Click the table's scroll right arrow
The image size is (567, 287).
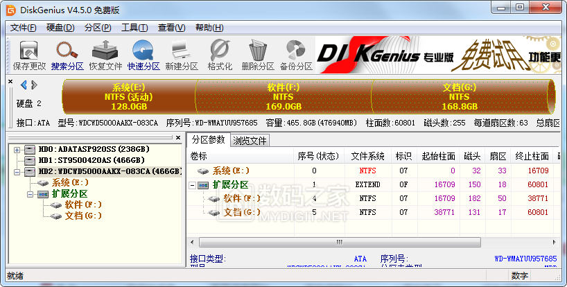[x=554, y=242]
